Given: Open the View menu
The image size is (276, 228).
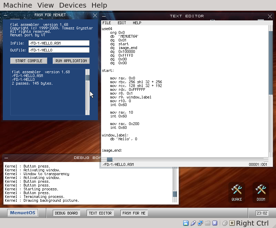Looking at the screenshot, I should (x=46, y=5).
